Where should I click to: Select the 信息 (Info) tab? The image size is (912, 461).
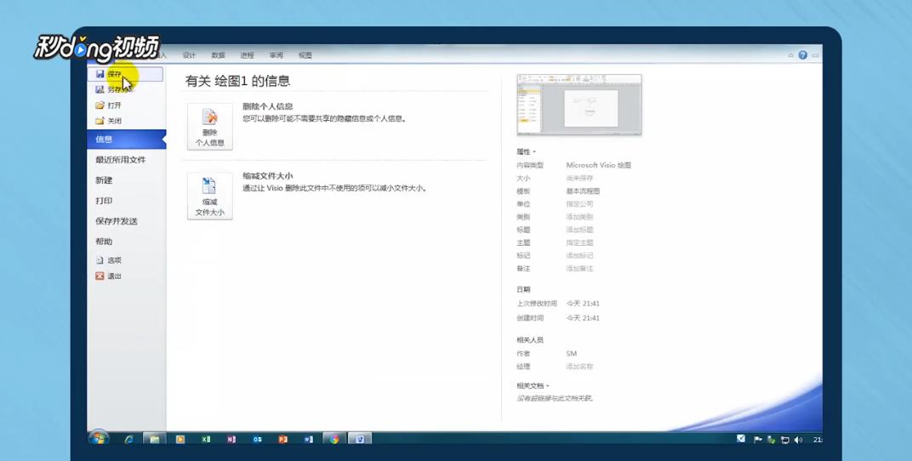click(126, 139)
